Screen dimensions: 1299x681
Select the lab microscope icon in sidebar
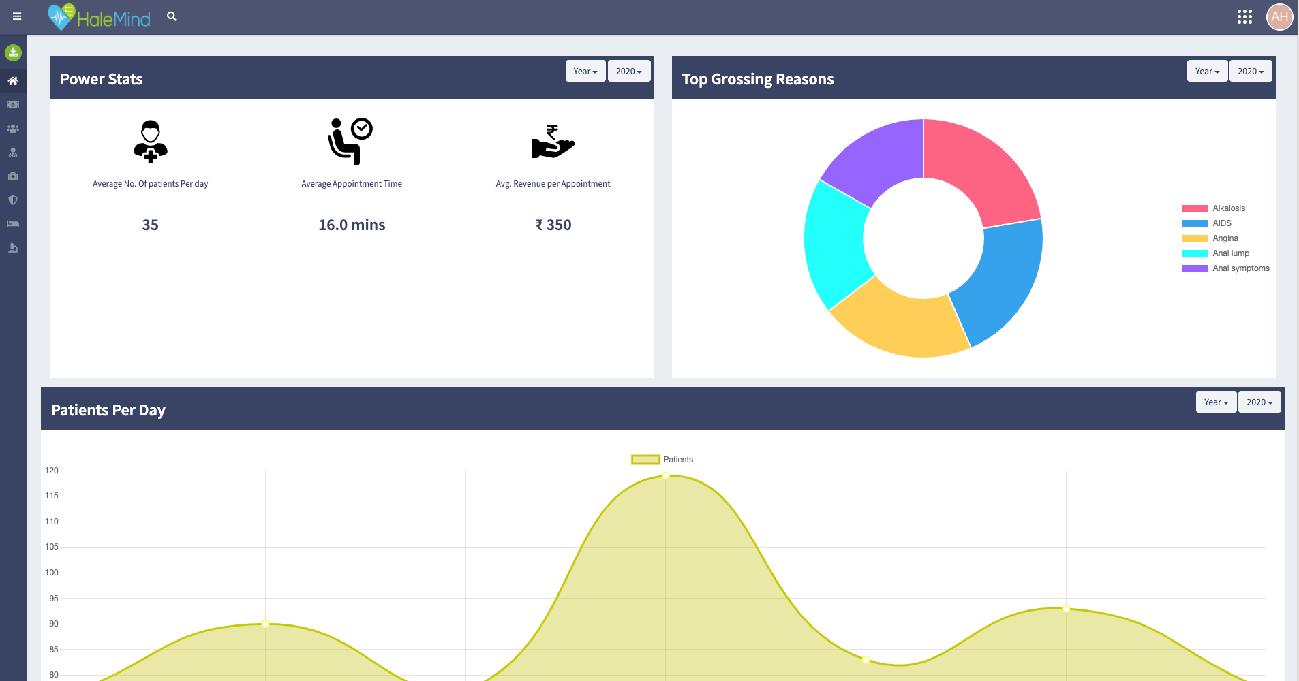(x=13, y=247)
